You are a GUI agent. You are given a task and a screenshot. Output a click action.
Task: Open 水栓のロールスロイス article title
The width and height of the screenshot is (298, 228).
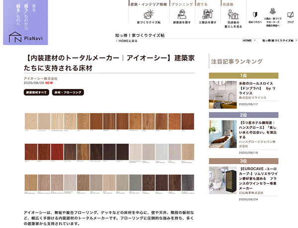click(x=257, y=88)
